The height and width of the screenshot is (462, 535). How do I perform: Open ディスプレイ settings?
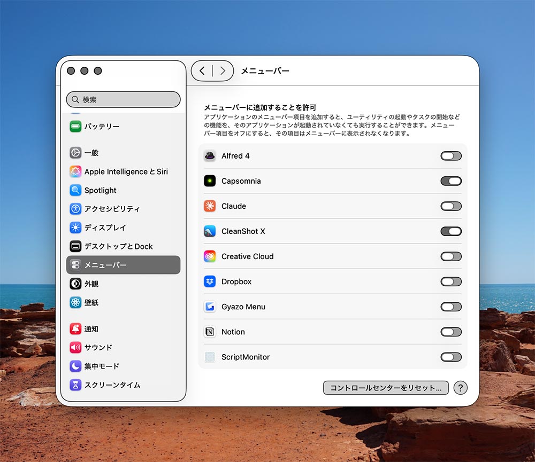point(123,227)
